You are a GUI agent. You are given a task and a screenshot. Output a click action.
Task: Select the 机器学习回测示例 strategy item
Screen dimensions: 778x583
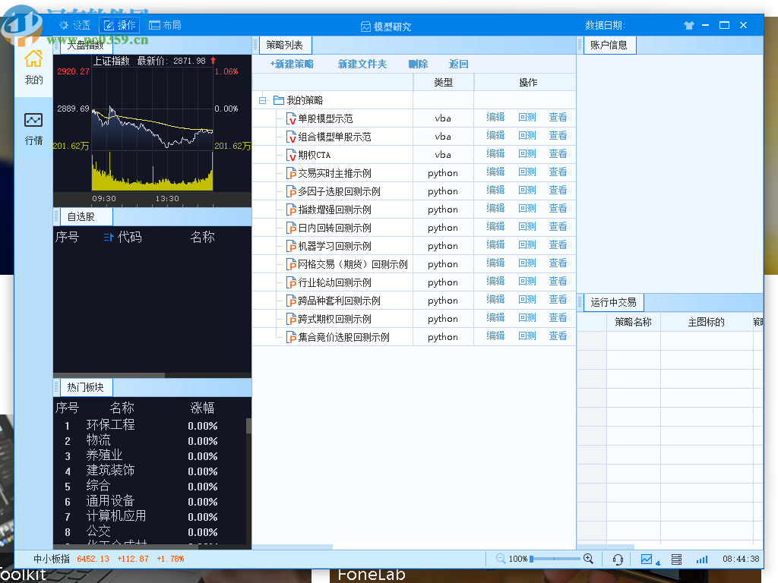coord(334,246)
